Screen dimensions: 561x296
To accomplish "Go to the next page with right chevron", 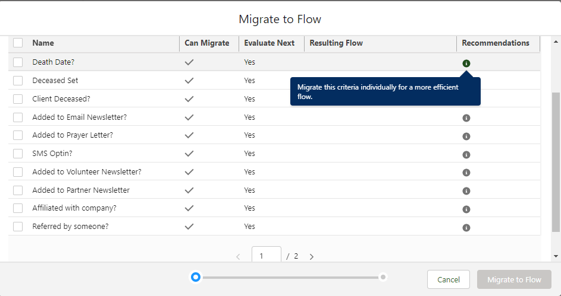I will coord(311,257).
